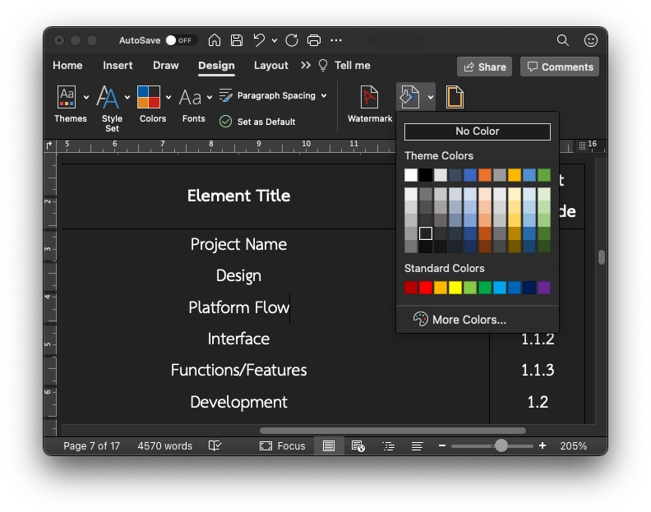Open the Themes gallery icon
The height and width of the screenshot is (512, 651).
click(67, 97)
